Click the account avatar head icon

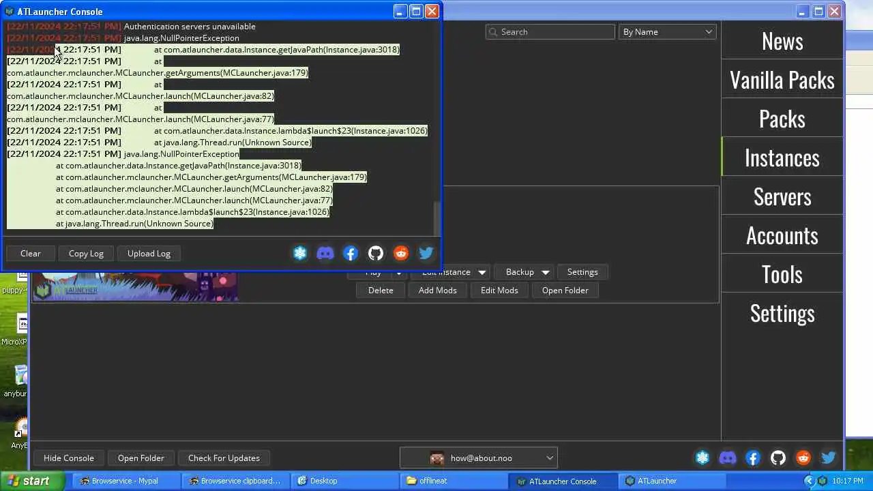coord(437,458)
